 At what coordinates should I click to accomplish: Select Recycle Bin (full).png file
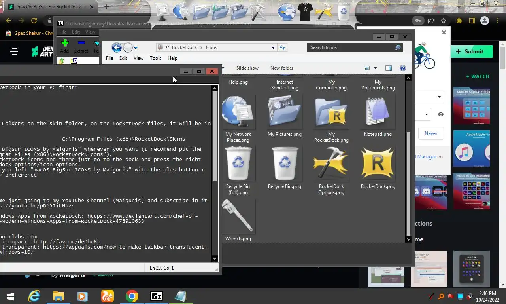coord(238,171)
